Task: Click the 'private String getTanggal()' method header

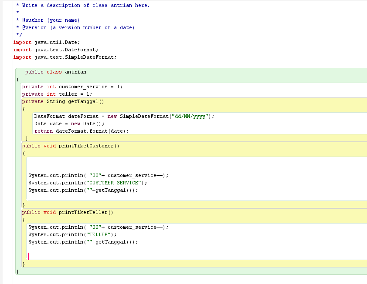Action: 63,102
